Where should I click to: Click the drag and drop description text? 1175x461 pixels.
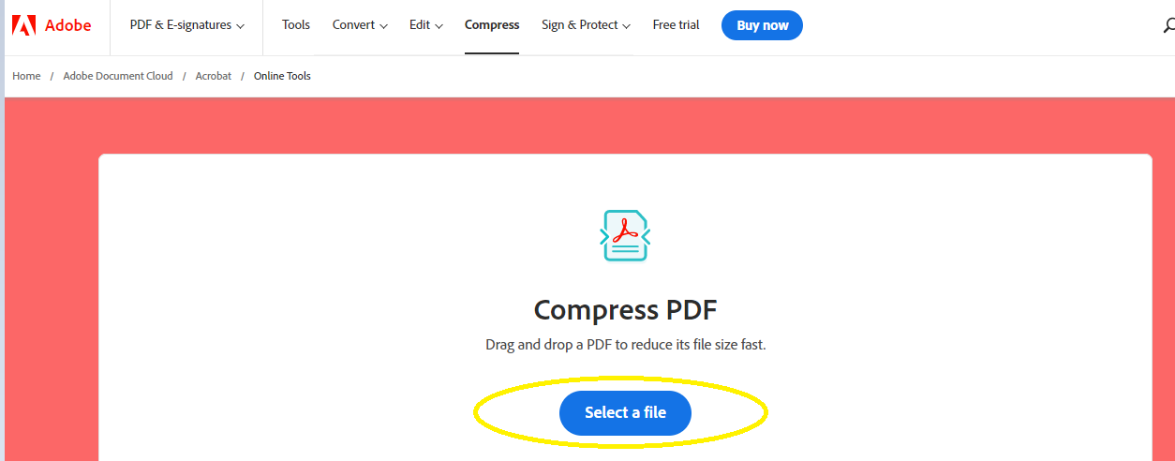[x=625, y=345]
